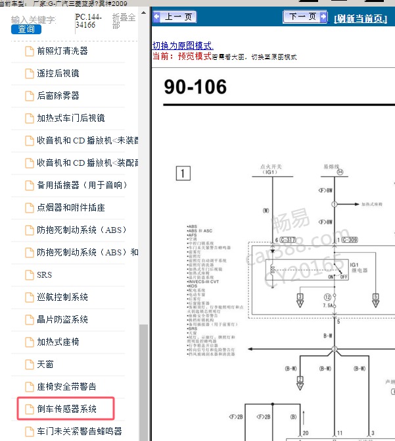395x441 pixels.
Task: Click document icon beside 倒车传感器系统
Action: pyautogui.click(x=30, y=409)
